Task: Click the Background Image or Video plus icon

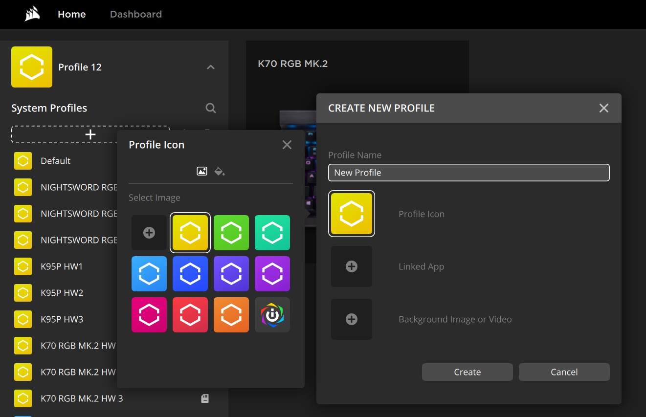Action: [352, 319]
